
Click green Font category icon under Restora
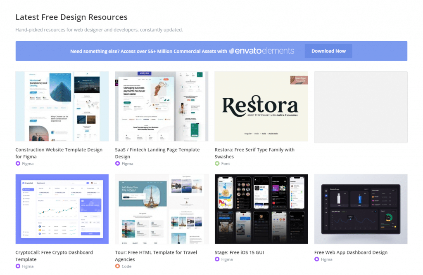[x=217, y=163]
